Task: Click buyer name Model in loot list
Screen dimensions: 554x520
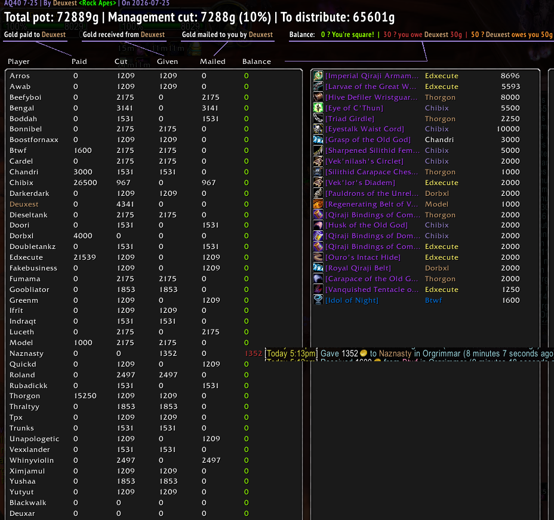Action: coord(436,204)
